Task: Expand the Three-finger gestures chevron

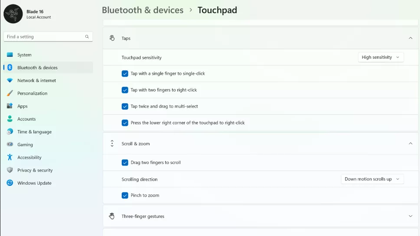Action: [x=410, y=216]
